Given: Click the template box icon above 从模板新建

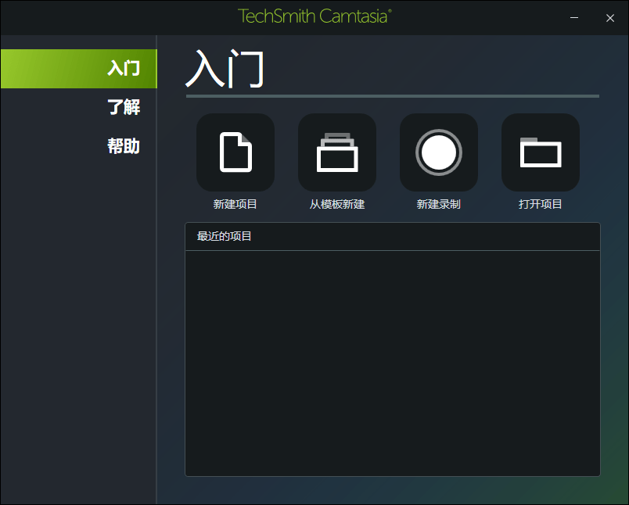Looking at the screenshot, I should pos(337,152).
